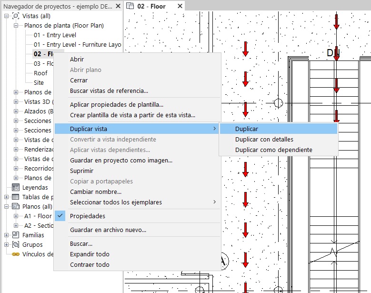Viewport: 371px width, 293px height.
Task: Click the Familias families icon
Action: pyautogui.click(x=15, y=235)
